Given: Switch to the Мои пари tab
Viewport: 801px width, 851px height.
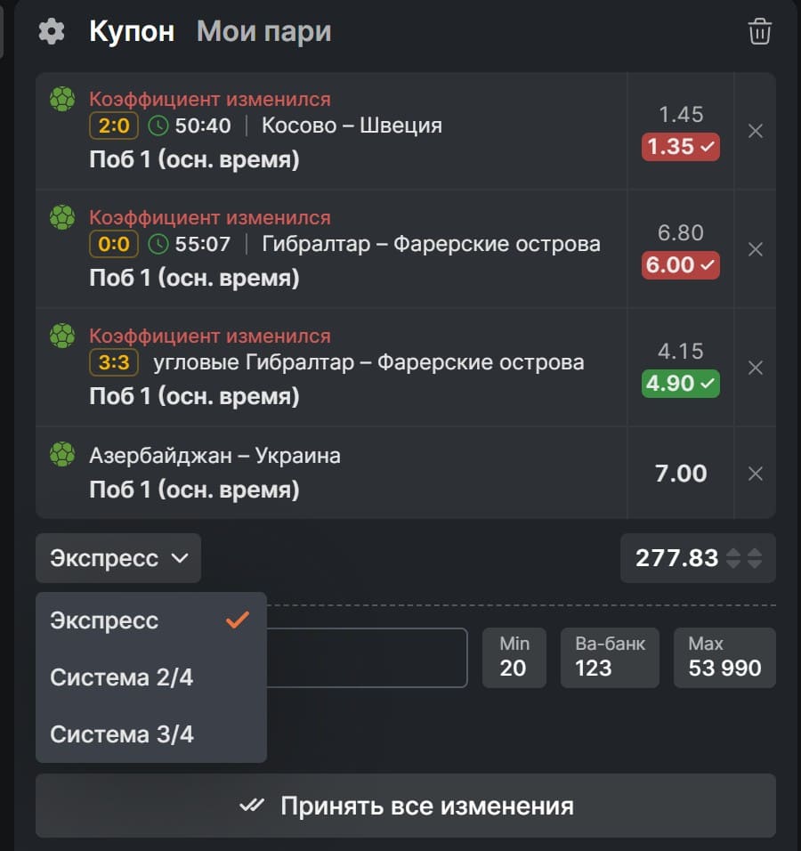Looking at the screenshot, I should [x=263, y=32].
